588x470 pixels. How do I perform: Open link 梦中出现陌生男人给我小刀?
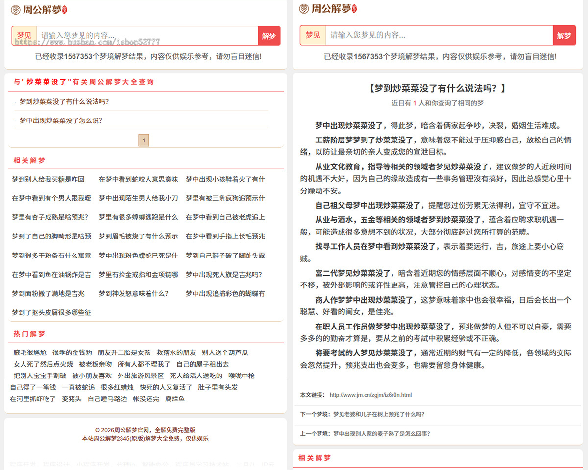click(139, 198)
